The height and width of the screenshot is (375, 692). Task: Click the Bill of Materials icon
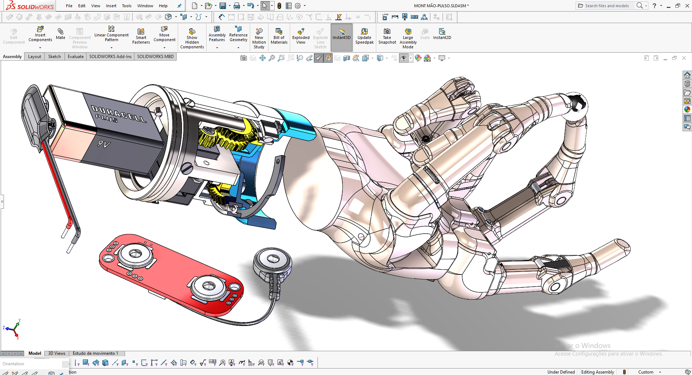pyautogui.click(x=279, y=36)
